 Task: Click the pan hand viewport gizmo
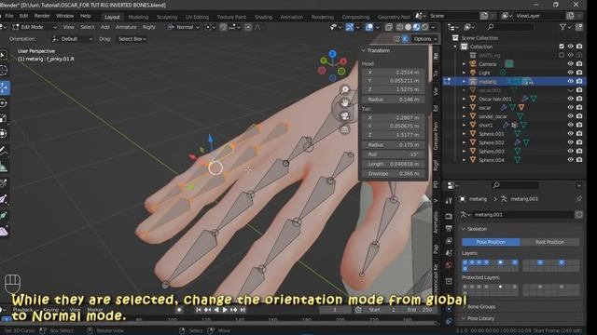(x=344, y=102)
